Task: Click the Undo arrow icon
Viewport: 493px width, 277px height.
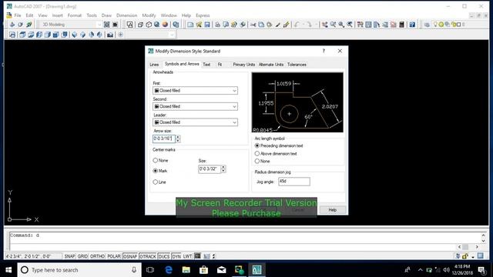Action: (x=297, y=25)
